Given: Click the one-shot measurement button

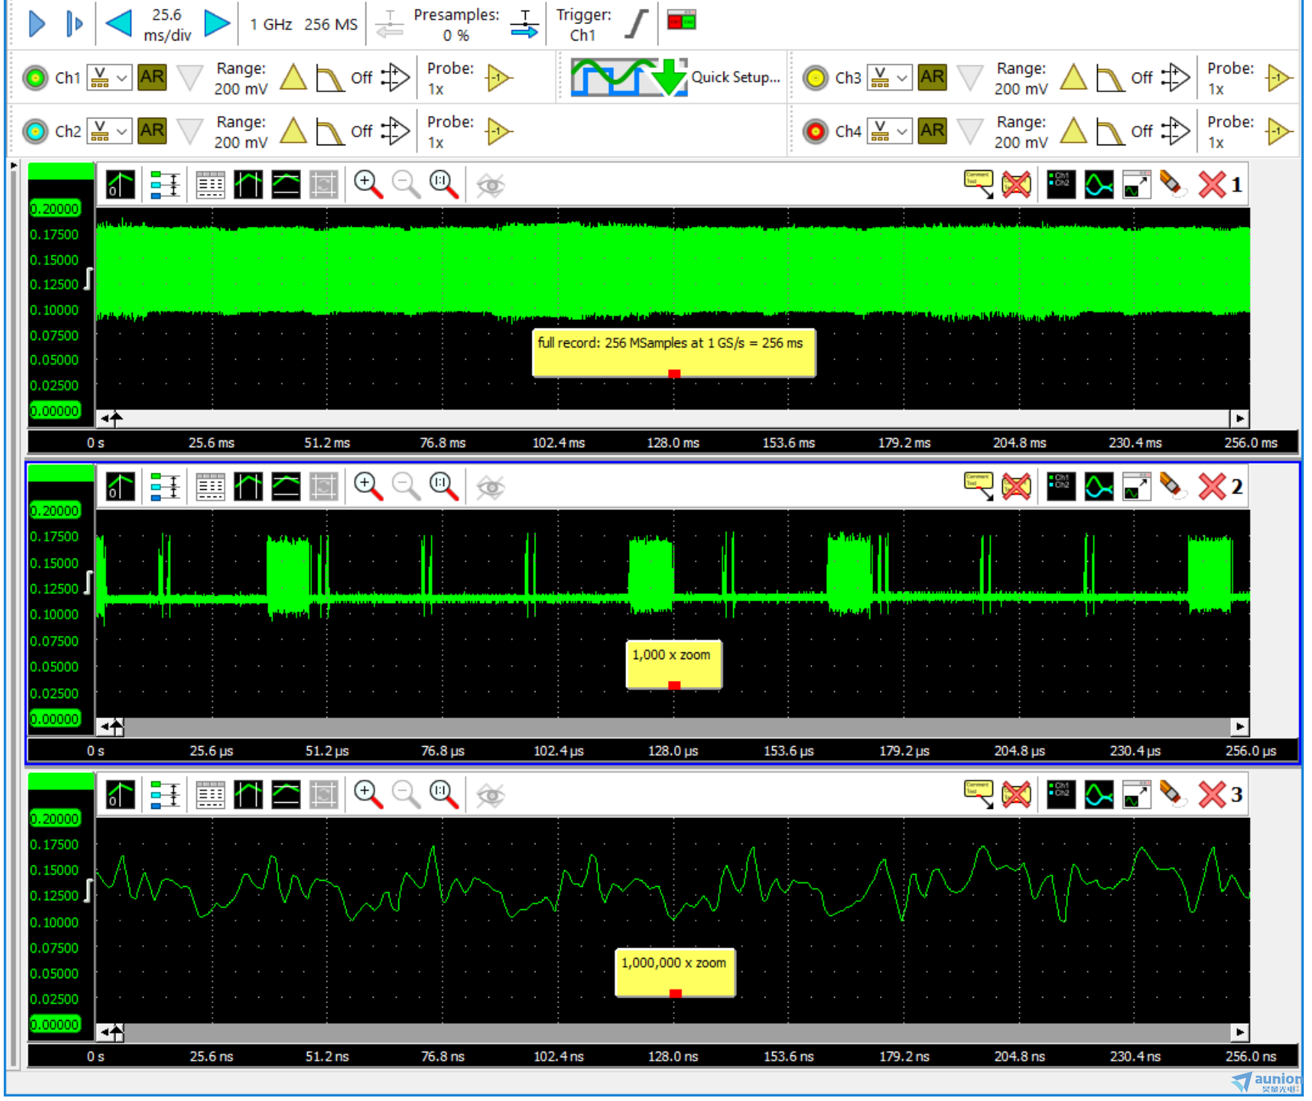Looking at the screenshot, I should 73,23.
